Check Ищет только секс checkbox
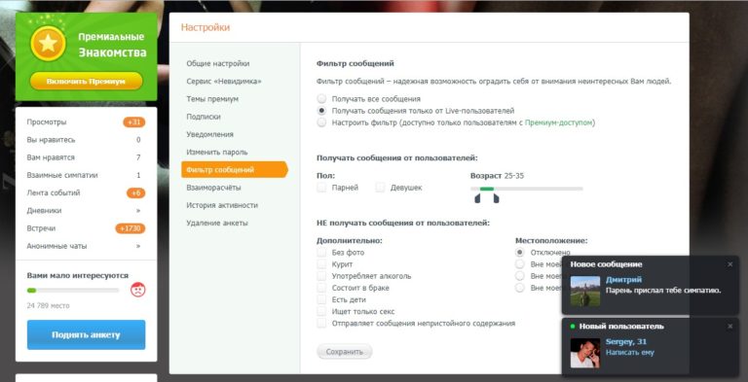Image resolution: width=748 pixels, height=382 pixels. (322, 311)
